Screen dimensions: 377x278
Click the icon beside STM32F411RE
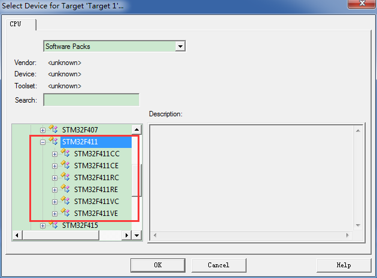click(x=65, y=189)
